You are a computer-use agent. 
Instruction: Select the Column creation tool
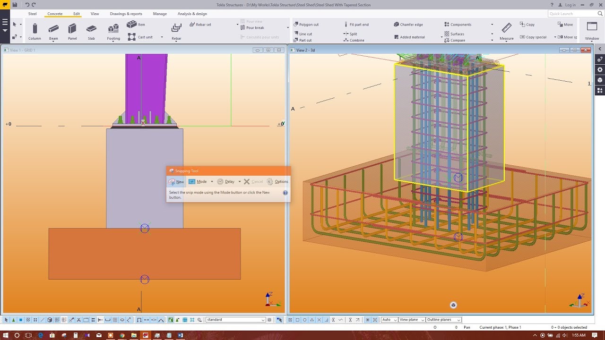click(35, 29)
